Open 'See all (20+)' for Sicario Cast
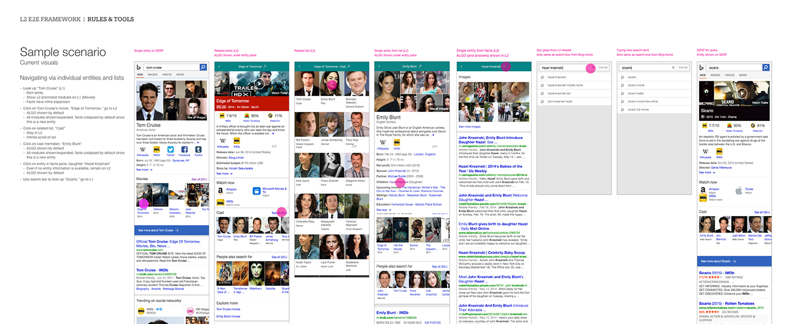Viewport: 792px width, 324px height. click(x=762, y=212)
